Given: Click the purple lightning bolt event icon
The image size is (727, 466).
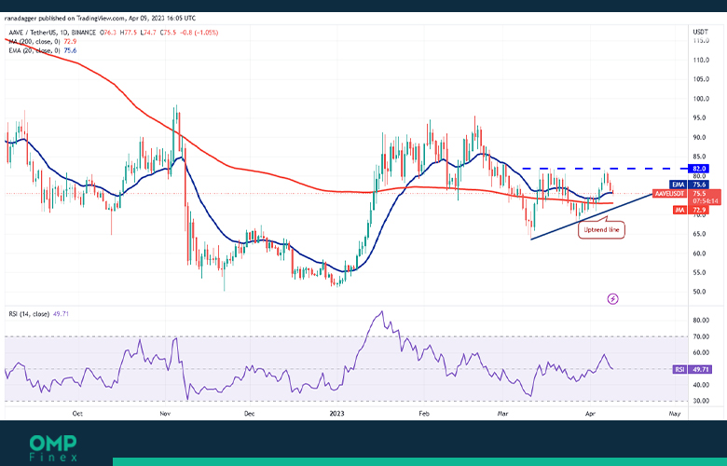Looking at the screenshot, I should pyautogui.click(x=612, y=299).
